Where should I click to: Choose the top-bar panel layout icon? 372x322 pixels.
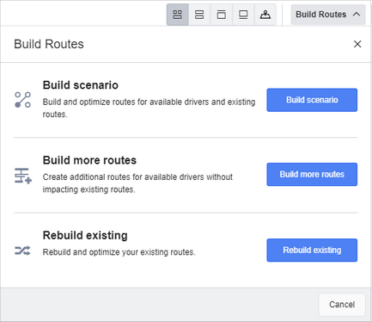point(222,15)
